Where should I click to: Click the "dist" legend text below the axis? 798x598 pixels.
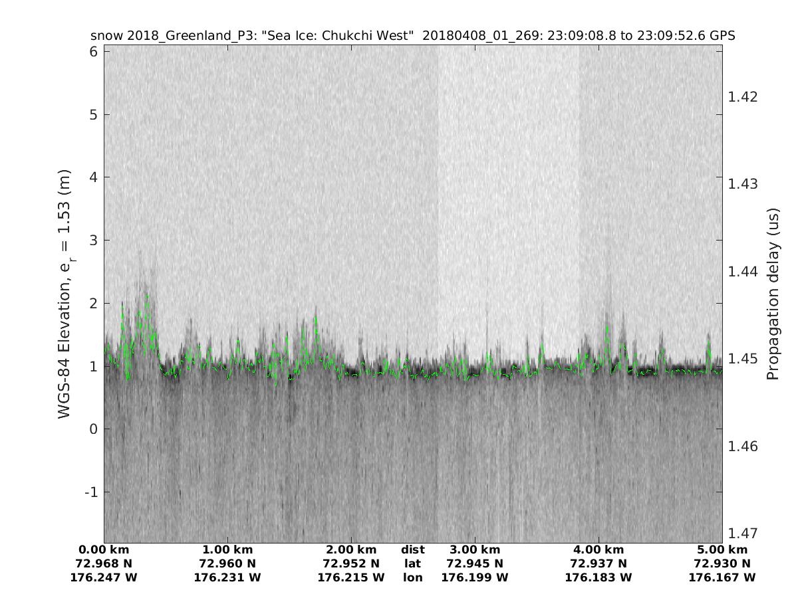coord(412,550)
